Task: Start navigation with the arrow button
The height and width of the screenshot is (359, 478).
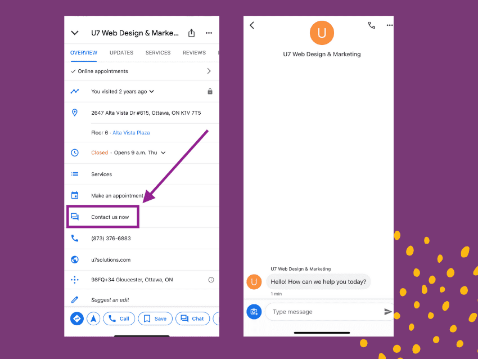Action: 93,318
